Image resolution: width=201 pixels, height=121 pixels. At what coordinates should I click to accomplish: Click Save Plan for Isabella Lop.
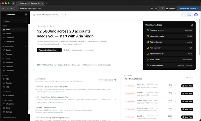[x=187, y=109]
